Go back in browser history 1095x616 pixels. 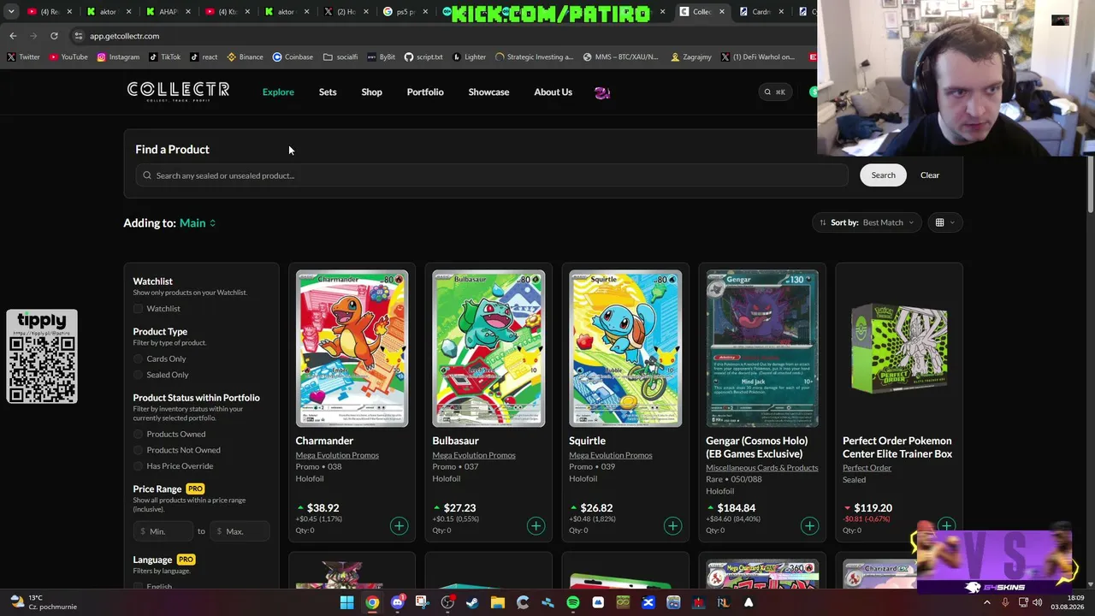[x=13, y=36]
